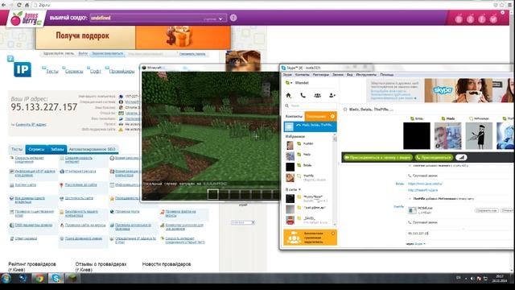Open the 'Хостинг сайта' service link

coord(26,184)
